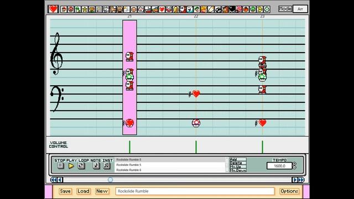Jump far left with the double-left arrow
Screen dimensions: 354x199
pos(54,180)
